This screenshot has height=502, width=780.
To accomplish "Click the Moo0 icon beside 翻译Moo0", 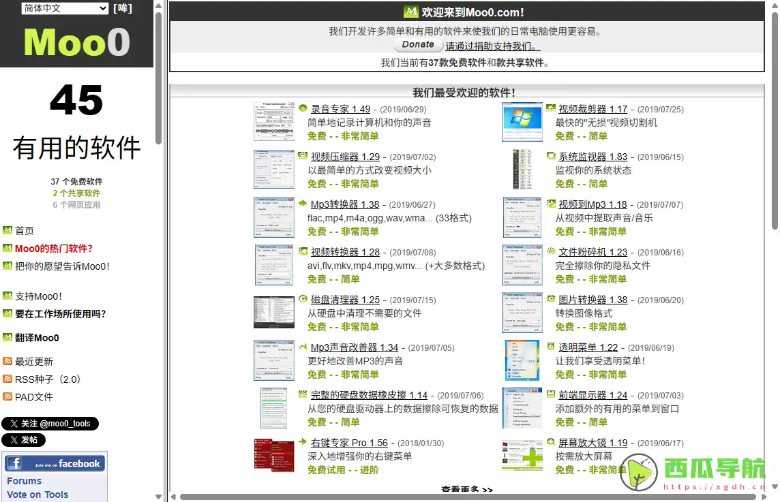I will [7, 337].
